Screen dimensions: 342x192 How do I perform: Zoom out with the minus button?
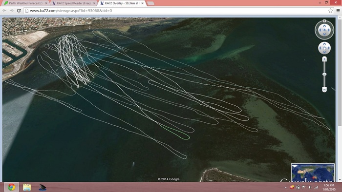click(324, 90)
